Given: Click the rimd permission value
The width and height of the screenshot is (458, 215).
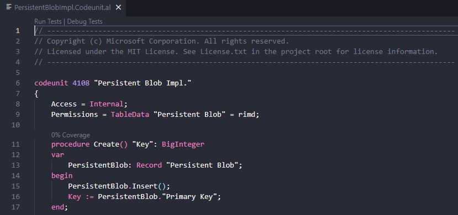Looking at the screenshot, I should (248, 115).
